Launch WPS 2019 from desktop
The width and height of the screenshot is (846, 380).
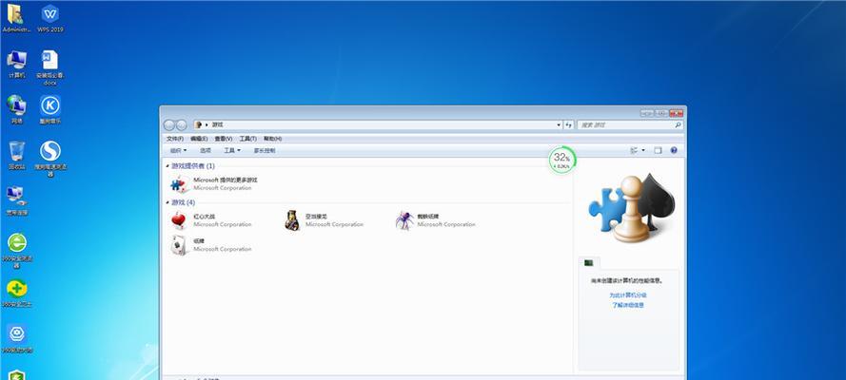(x=50, y=18)
